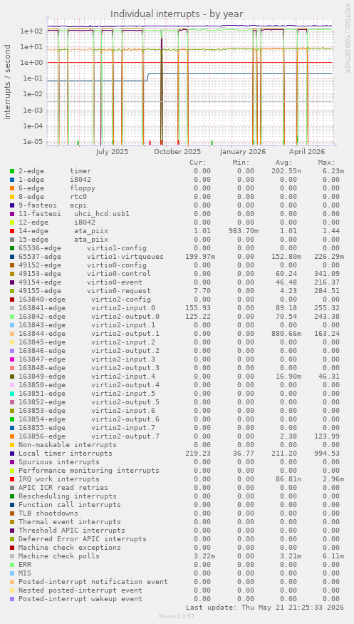Click the red 14-edge ata_piix swatch
Viewport: 354px width, 624px height.
(12, 231)
